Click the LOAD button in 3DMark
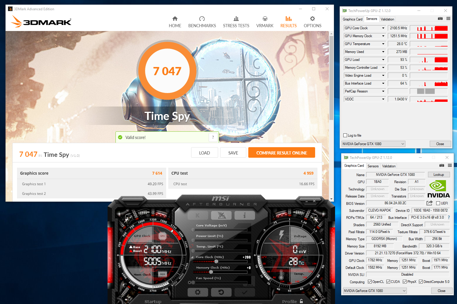 click(x=204, y=152)
